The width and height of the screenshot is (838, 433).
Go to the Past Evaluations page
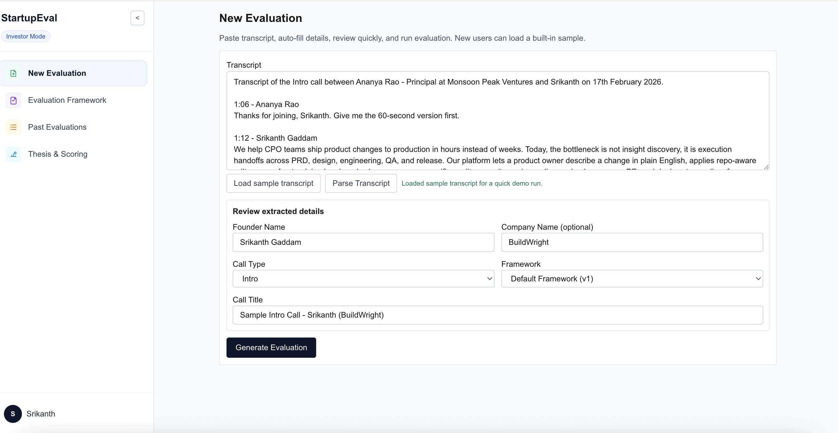[57, 127]
